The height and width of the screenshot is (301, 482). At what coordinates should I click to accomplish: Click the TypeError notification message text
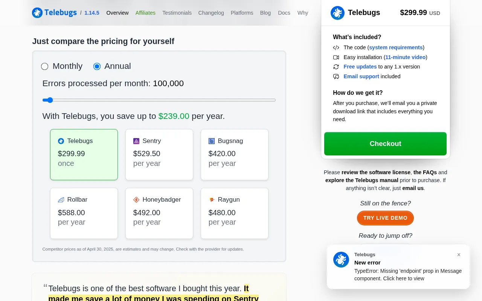coord(408,275)
